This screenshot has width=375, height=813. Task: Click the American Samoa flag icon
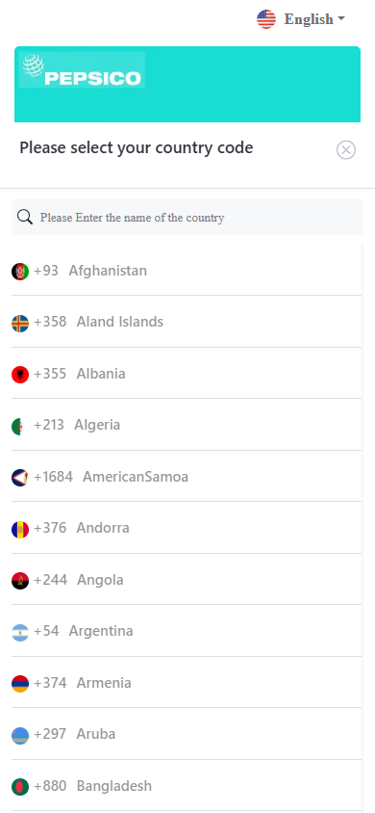(x=20, y=478)
